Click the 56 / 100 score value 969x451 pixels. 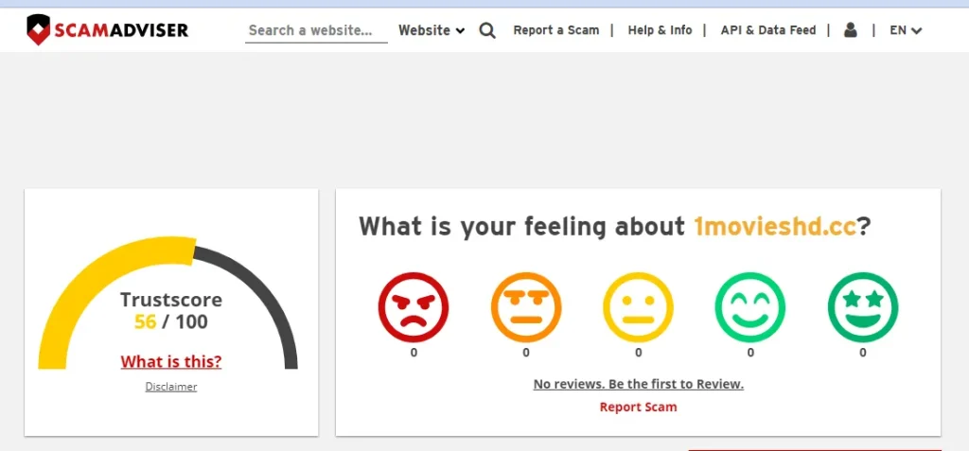(x=171, y=321)
